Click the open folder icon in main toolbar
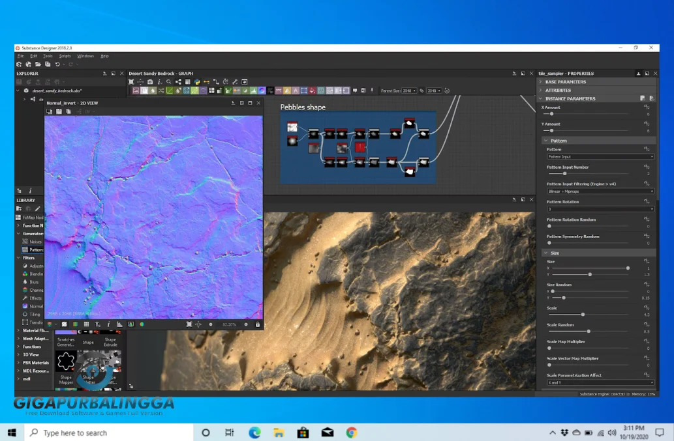674x441 pixels. (38, 64)
